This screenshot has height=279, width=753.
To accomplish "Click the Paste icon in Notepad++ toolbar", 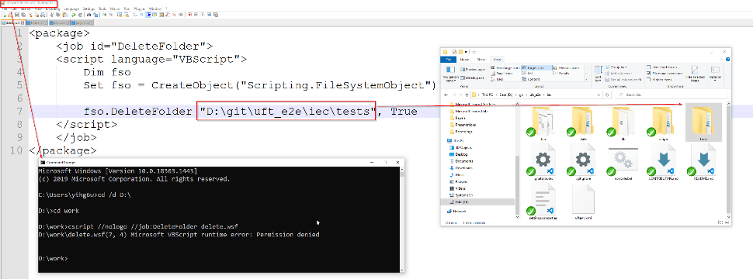I will click(65, 15).
